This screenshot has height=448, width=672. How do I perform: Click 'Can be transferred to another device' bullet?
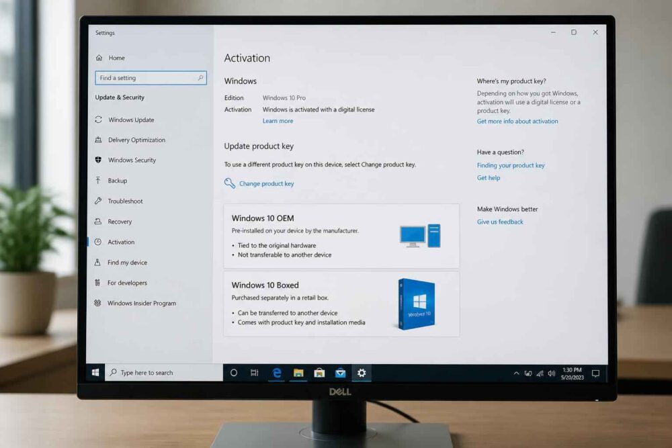tap(288, 313)
